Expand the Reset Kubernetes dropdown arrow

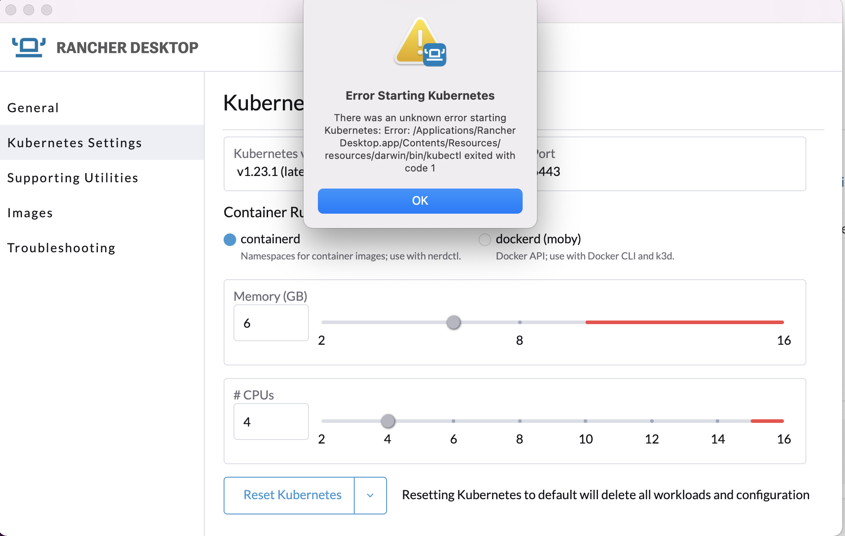370,495
